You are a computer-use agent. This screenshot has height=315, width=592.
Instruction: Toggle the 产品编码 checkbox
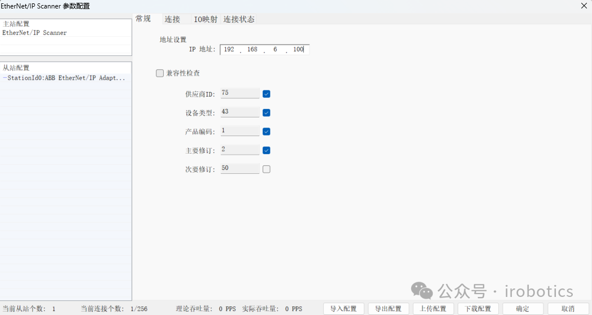(x=267, y=132)
